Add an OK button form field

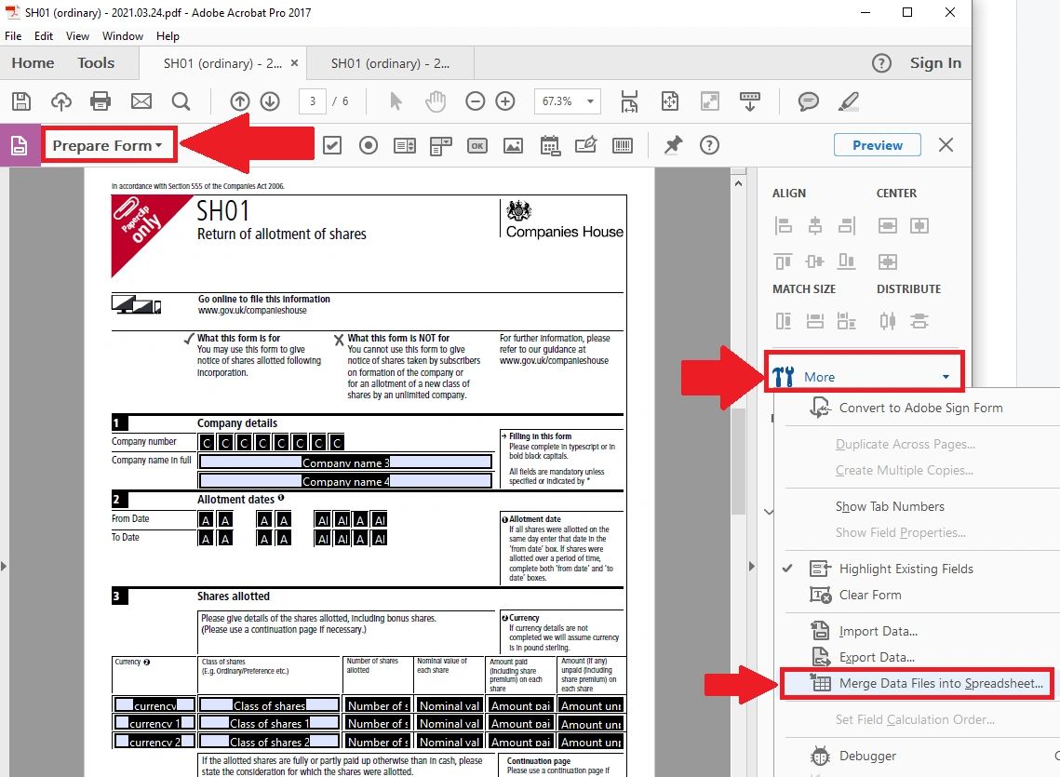point(477,145)
